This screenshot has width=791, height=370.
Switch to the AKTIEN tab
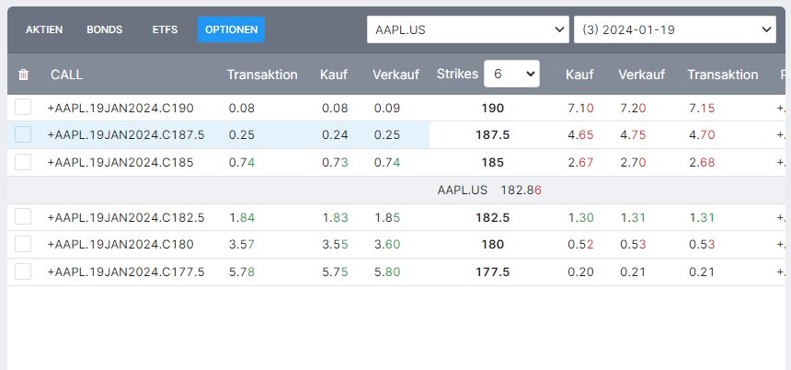click(44, 29)
